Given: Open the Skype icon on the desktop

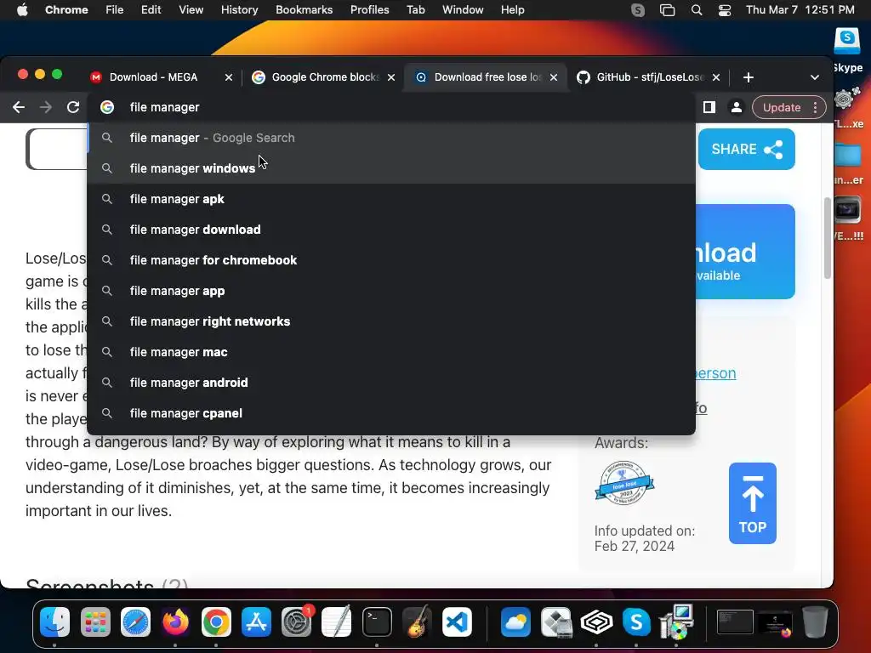Looking at the screenshot, I should 848,43.
